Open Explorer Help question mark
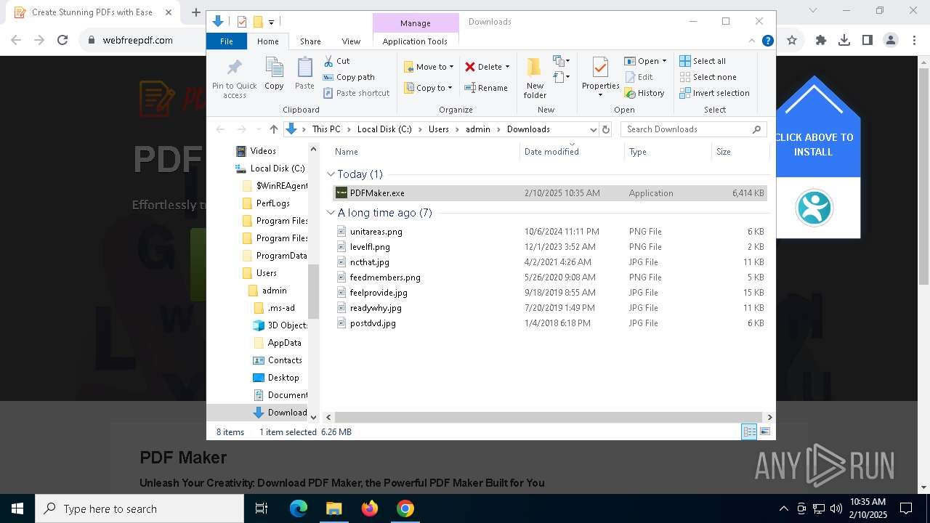 coord(767,41)
